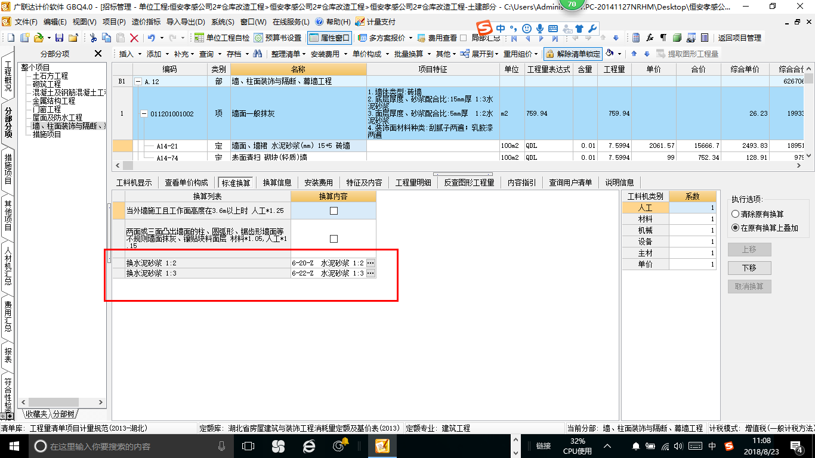Viewport: 815px width, 458px height.
Task: Close the 分部分项 side panel with X
Action: 98,54
